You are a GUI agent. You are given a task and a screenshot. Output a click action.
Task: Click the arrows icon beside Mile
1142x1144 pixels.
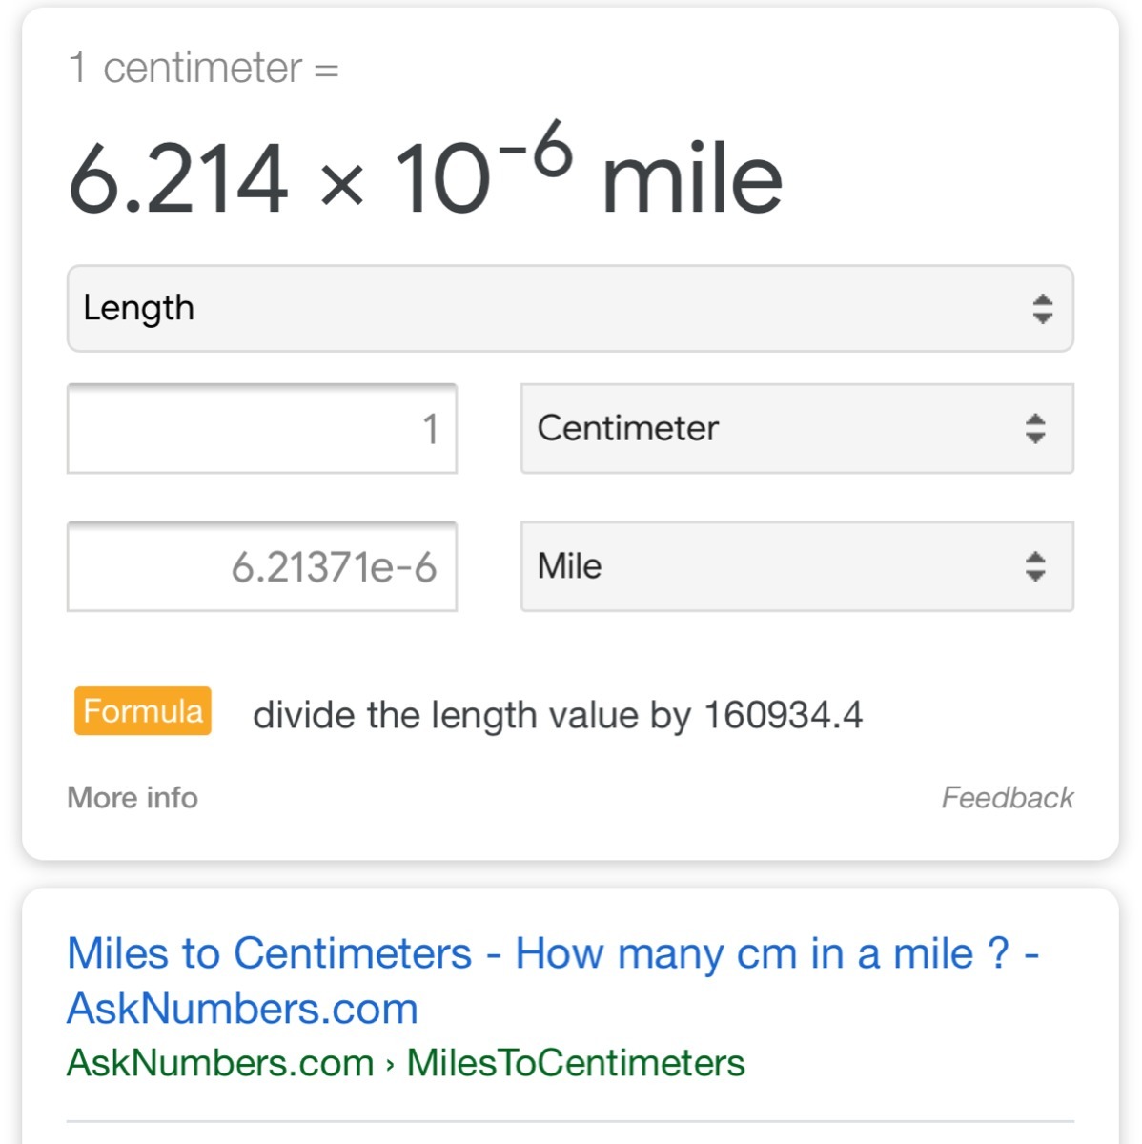pos(1035,566)
